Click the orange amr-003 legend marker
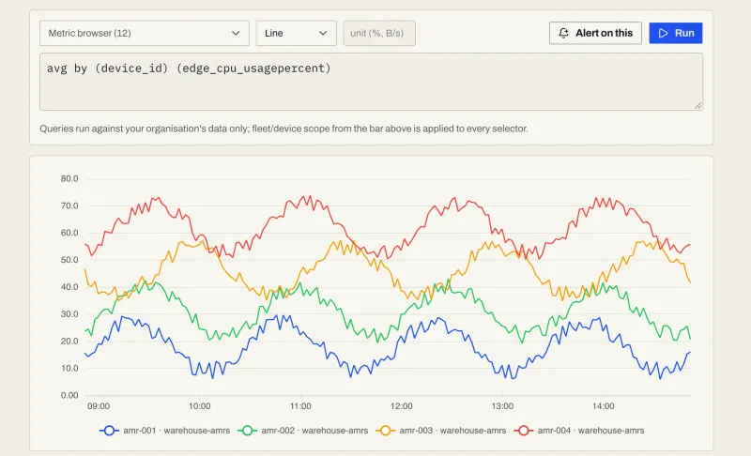 [386, 430]
